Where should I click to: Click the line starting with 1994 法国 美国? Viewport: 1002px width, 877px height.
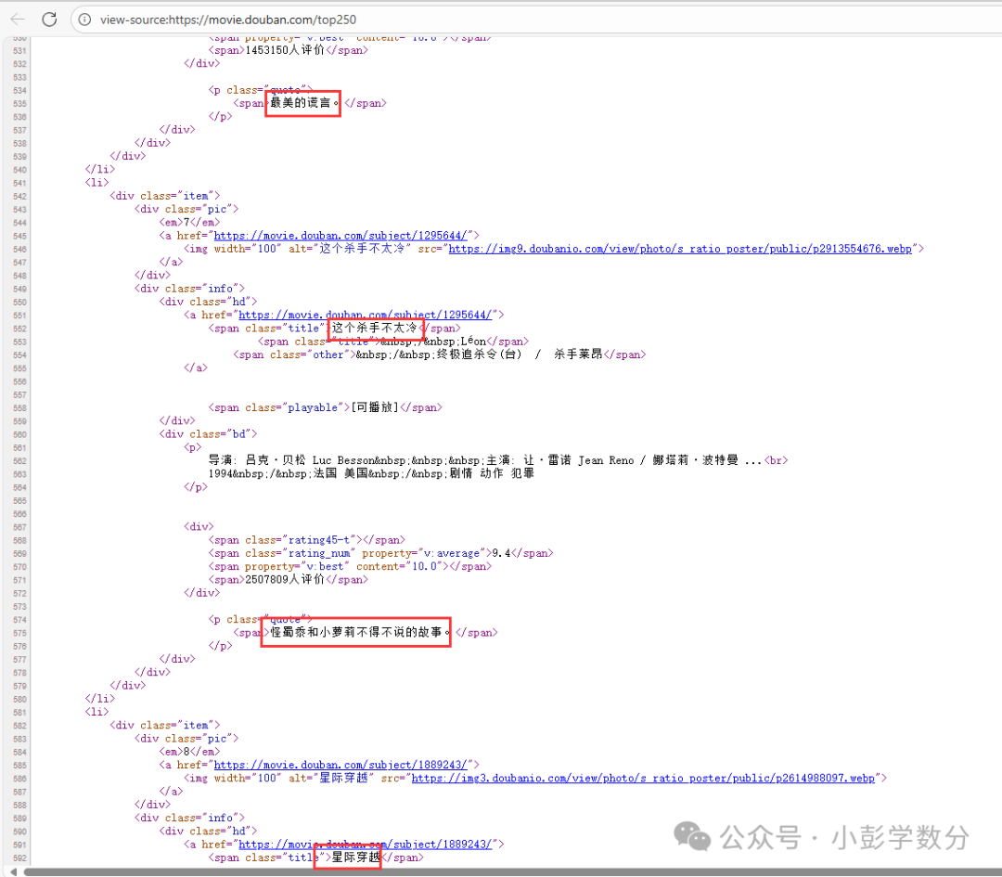tap(371, 473)
